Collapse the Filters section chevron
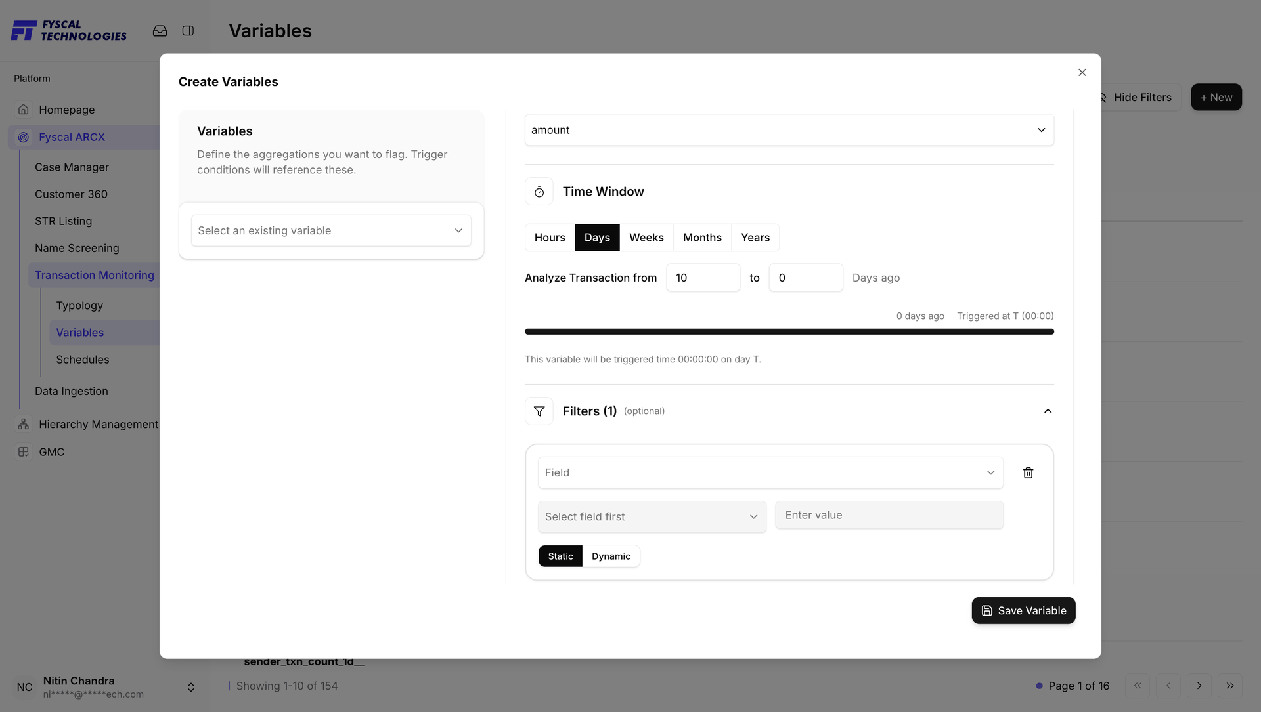The image size is (1261, 712). click(1048, 411)
